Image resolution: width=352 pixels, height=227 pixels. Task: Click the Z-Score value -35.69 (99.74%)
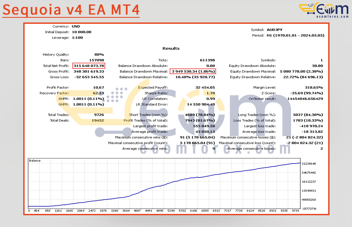pyautogui.click(x=306, y=93)
